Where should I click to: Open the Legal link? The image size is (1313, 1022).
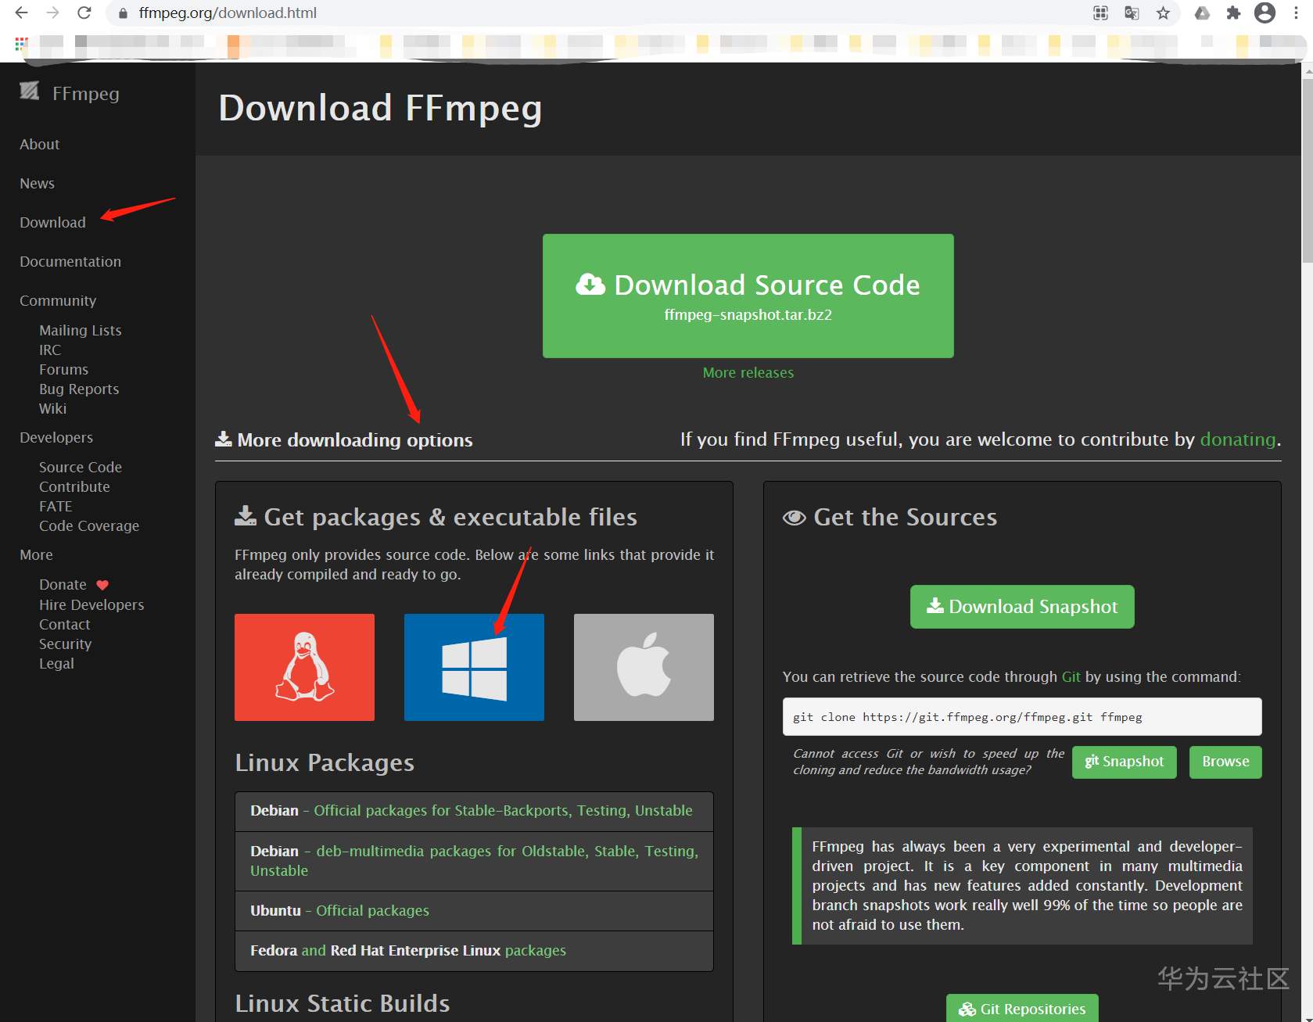56,663
